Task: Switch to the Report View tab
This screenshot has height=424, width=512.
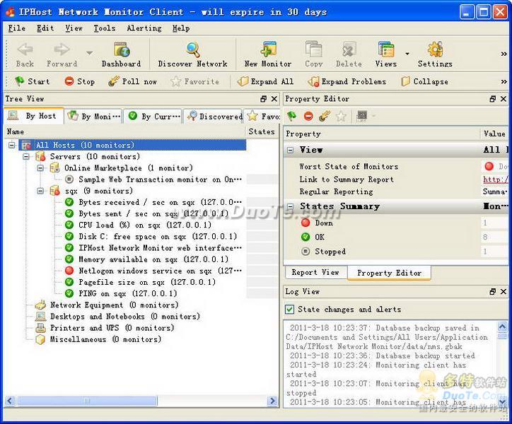Action: (x=315, y=272)
